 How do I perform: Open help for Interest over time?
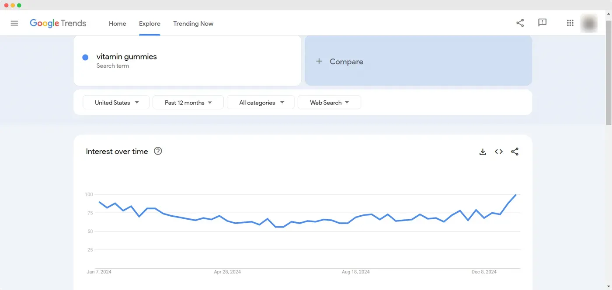(x=158, y=151)
